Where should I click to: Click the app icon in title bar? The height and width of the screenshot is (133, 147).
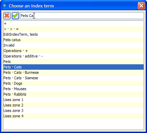[x=4, y=6]
